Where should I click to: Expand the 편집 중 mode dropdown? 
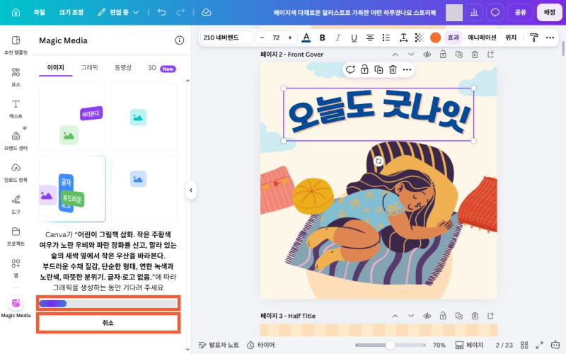click(118, 12)
